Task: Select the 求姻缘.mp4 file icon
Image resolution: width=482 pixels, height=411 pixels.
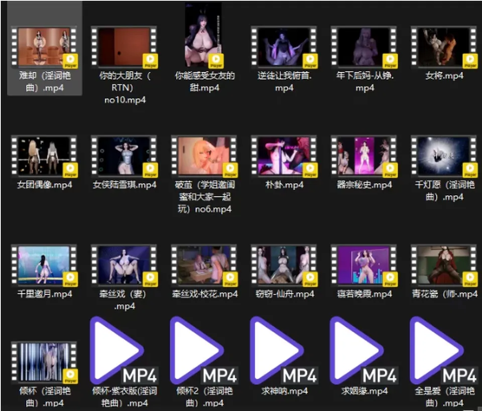Action: (364, 351)
